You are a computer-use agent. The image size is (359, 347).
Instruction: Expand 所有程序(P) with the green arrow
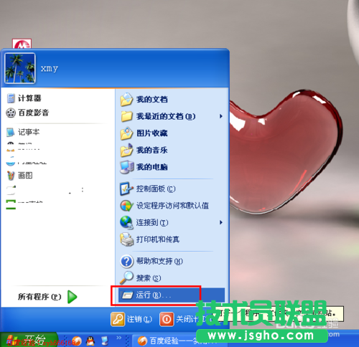point(47,297)
